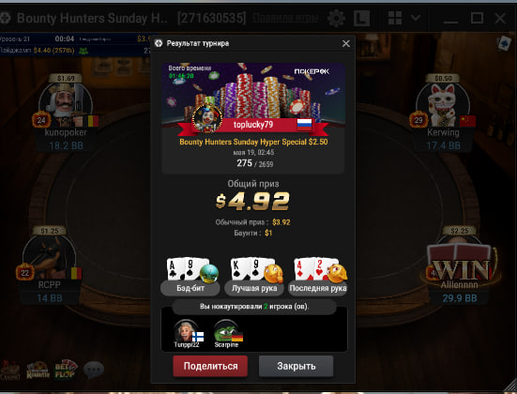This screenshot has height=394, width=517.
Task: Select the Лучшая рука hand card
Action: pyautogui.click(x=254, y=277)
